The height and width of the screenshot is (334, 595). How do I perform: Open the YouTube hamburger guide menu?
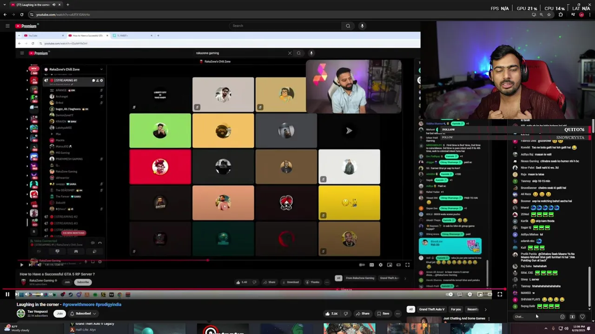coord(7,26)
